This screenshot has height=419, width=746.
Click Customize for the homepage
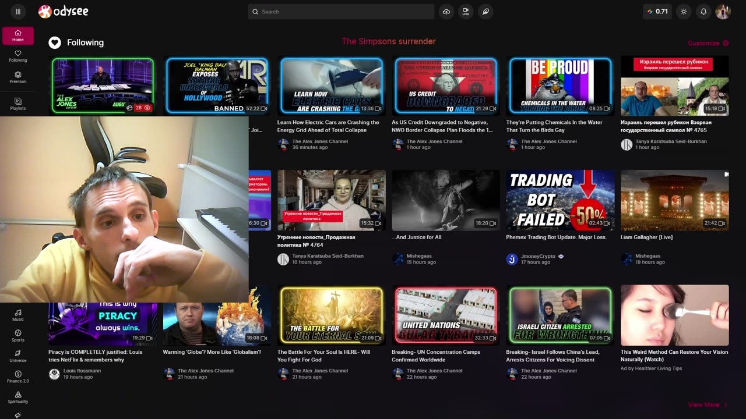(708, 43)
